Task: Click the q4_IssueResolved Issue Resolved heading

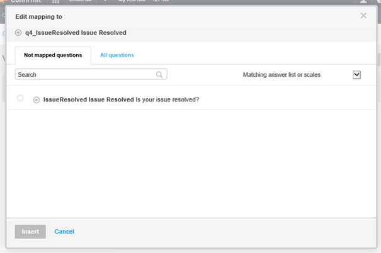Action: (x=76, y=33)
